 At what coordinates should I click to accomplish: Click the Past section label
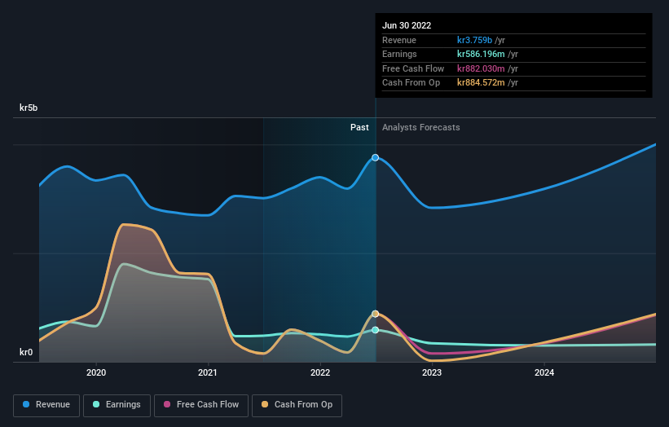tap(359, 128)
